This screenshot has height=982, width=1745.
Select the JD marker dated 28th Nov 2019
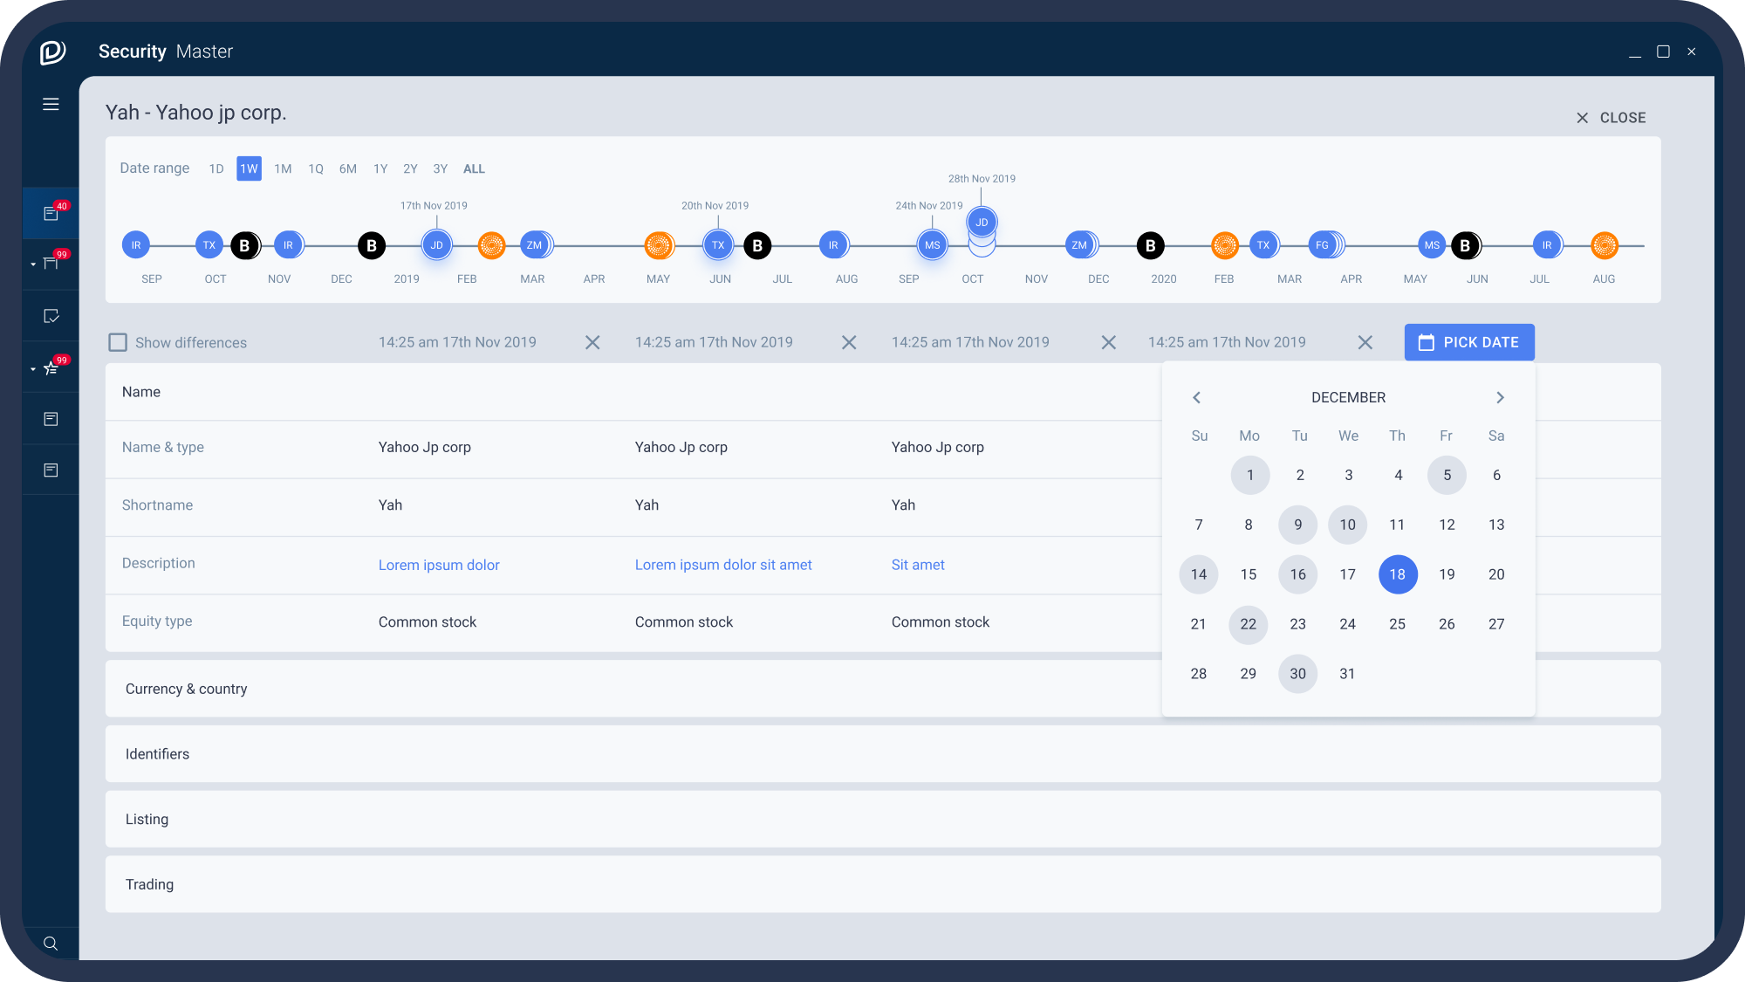(x=982, y=222)
